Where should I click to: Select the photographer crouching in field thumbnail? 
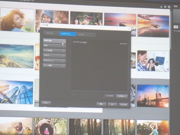point(16,126)
